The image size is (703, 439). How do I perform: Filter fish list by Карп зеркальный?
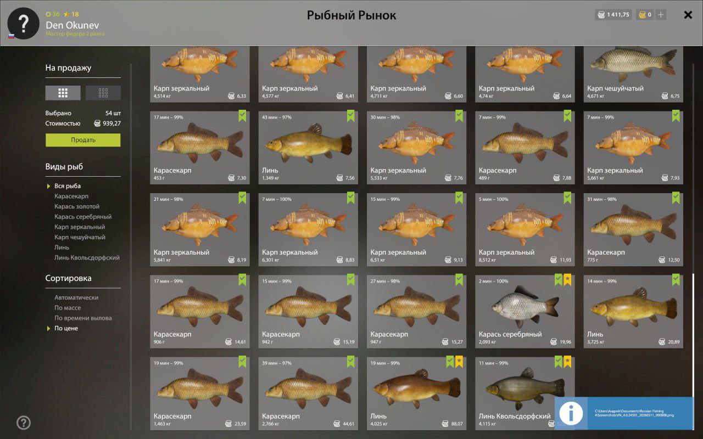(x=80, y=227)
